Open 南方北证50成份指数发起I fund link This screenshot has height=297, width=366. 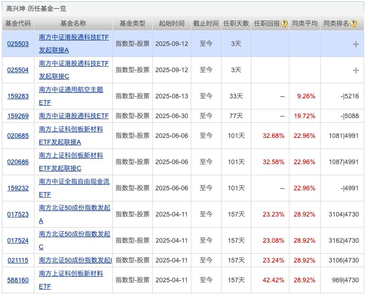point(75,260)
